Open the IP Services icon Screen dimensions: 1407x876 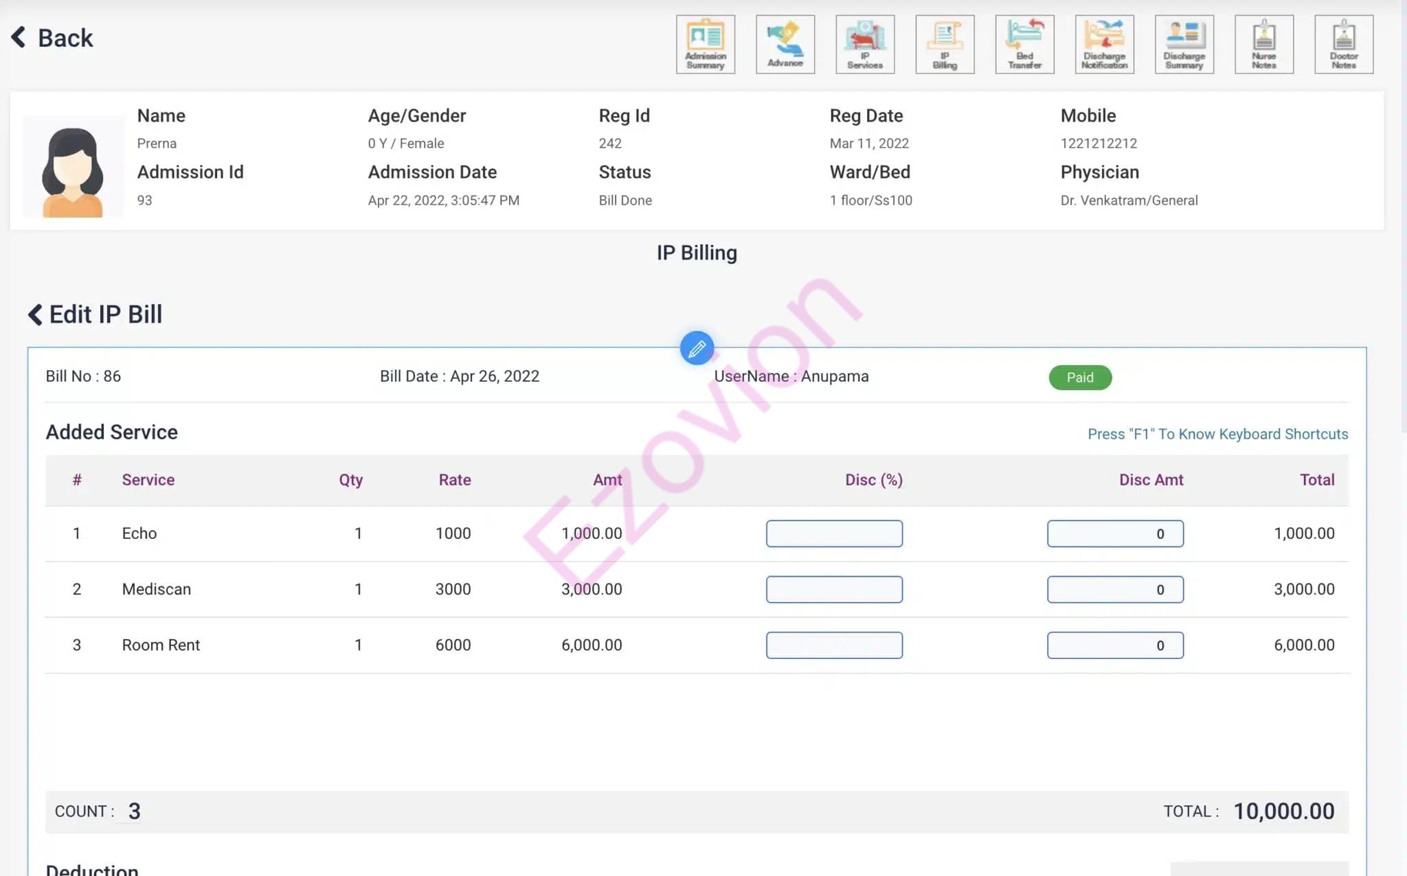tap(864, 45)
